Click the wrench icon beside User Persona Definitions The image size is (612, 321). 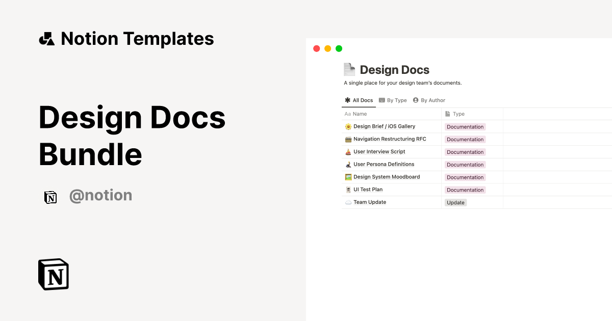[349, 164]
